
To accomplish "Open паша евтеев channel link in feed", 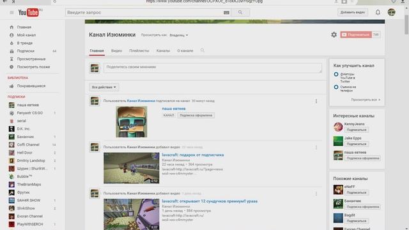I will coord(174,109).
